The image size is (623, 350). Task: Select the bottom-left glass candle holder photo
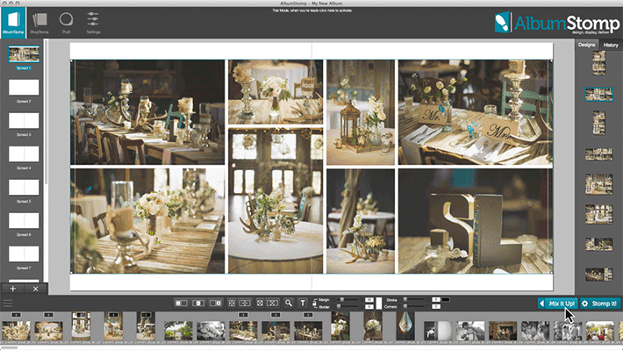(x=147, y=221)
